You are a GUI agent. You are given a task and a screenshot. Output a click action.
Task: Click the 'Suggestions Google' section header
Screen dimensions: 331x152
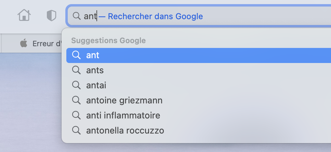(x=108, y=40)
